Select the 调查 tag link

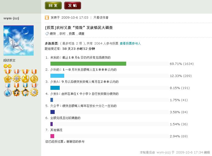[81, 34]
